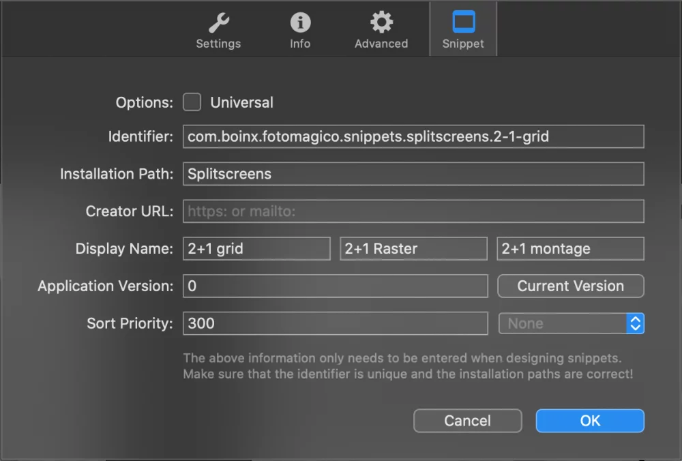Enable the Universal checkbox
Screen dimensions: 682x461
[x=192, y=102]
